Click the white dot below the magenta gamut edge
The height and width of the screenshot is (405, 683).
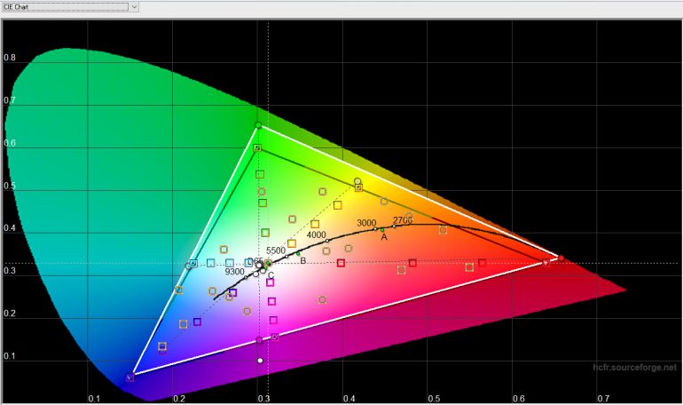[x=260, y=361]
